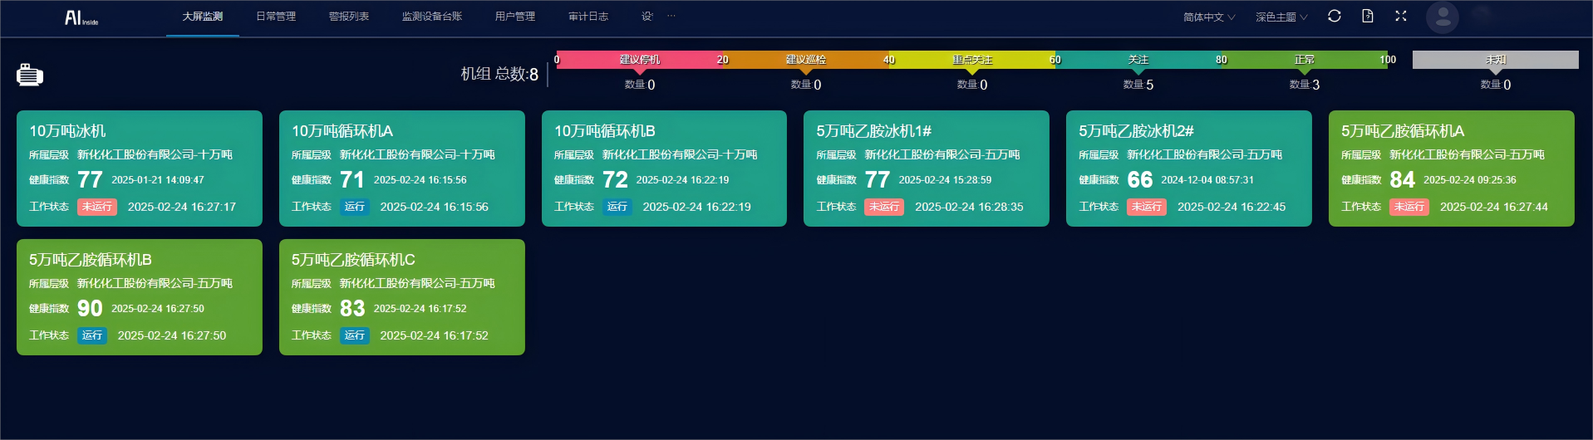
Task: Click health index 77 on 10万吨冰机
Action: [x=90, y=180]
